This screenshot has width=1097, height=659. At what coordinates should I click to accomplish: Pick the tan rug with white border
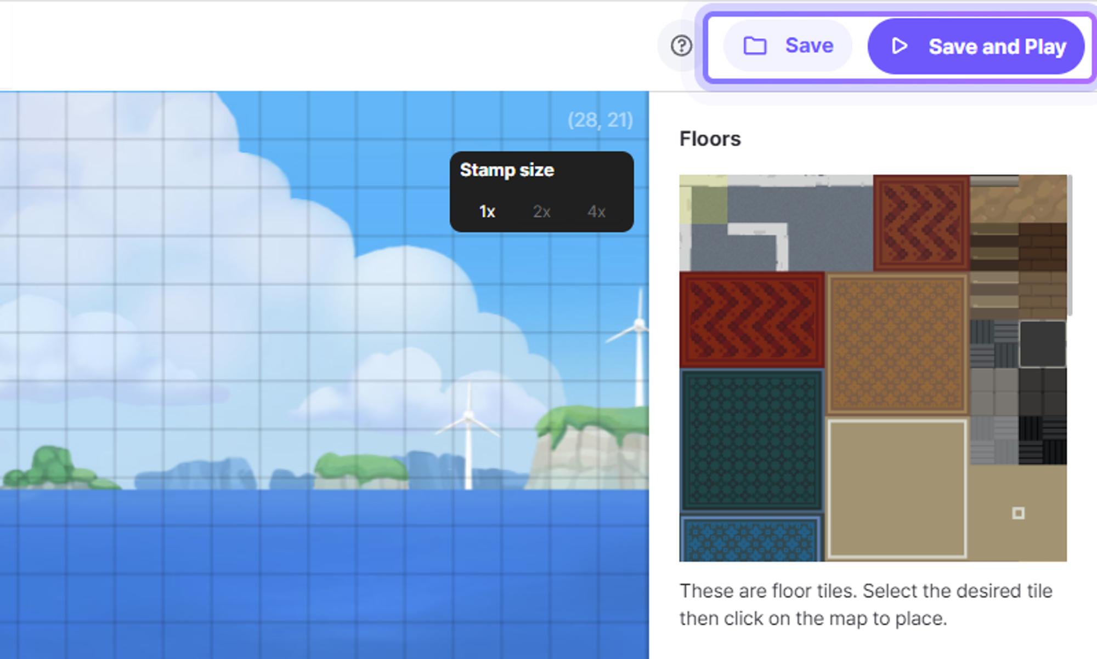point(897,489)
